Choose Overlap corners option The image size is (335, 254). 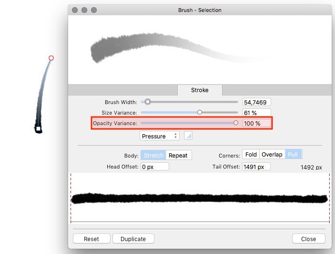pyautogui.click(x=272, y=154)
